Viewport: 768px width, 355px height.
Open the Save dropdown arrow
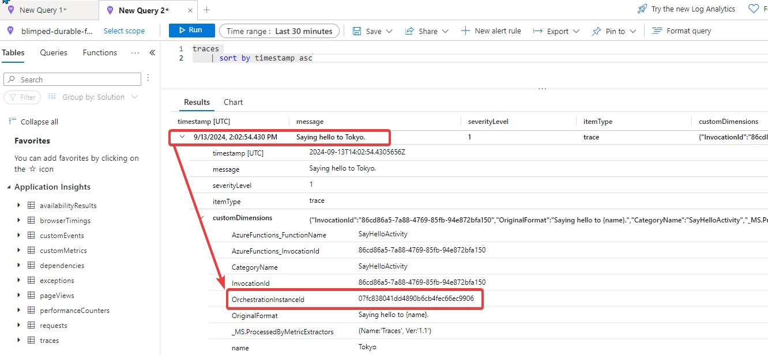coord(389,31)
